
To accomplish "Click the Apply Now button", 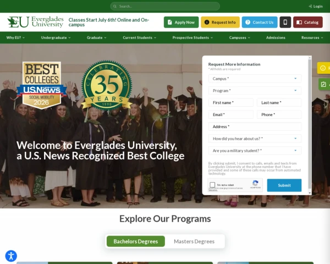I will click(181, 22).
